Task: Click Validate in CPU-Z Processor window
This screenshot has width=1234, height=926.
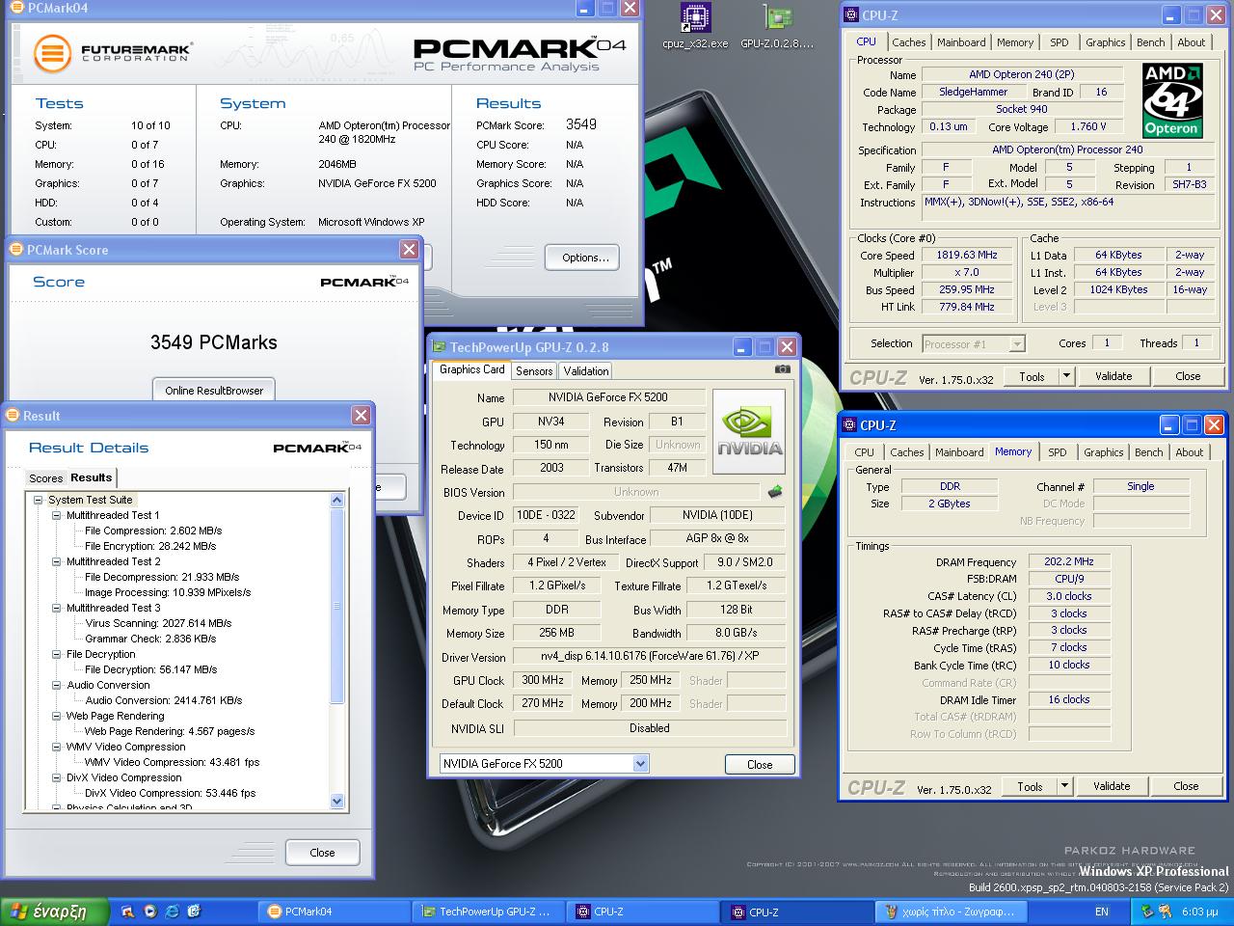Action: coord(1113,376)
